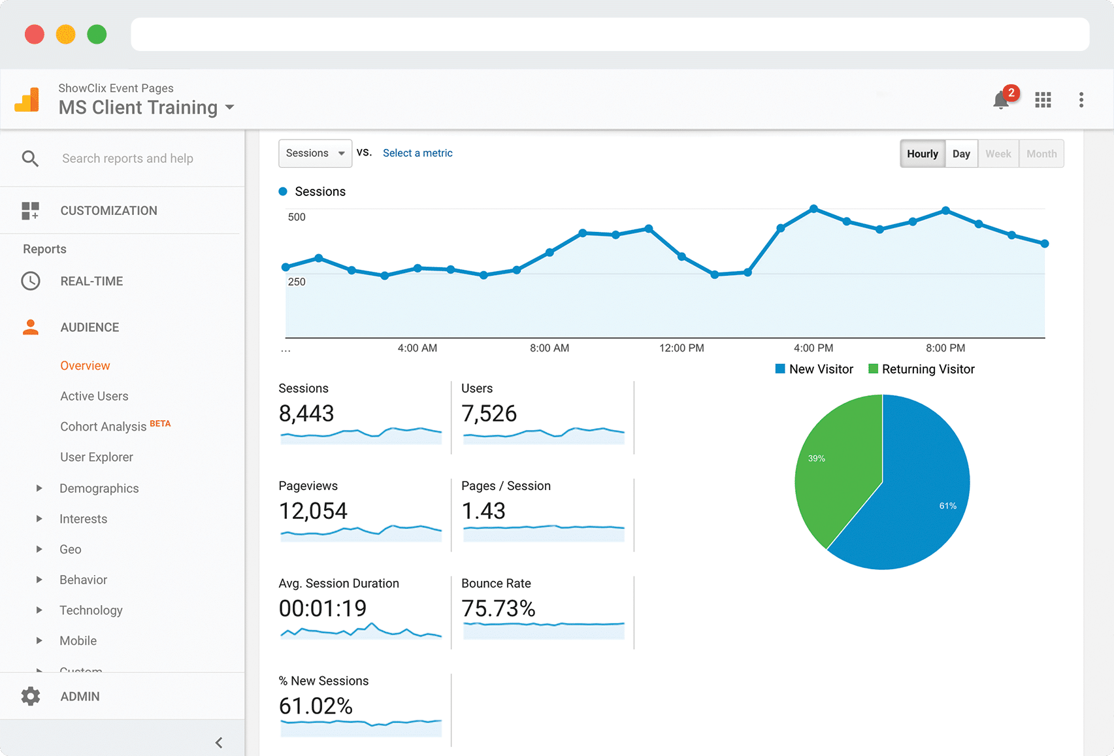1114x756 pixels.
Task: Open the Active Users report
Action: 94,396
